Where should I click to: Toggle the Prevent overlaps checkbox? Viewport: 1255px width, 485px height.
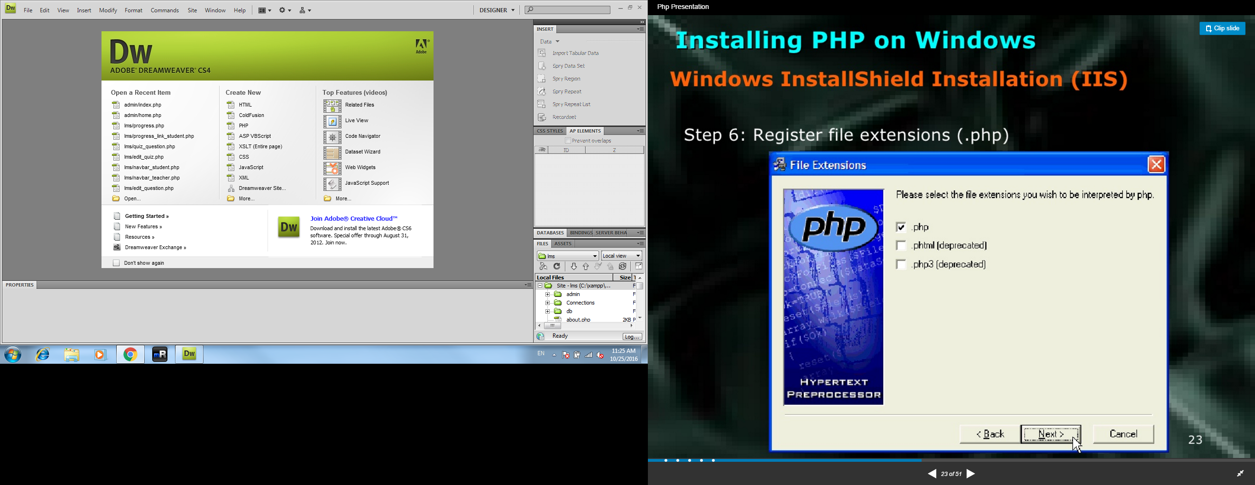(568, 141)
